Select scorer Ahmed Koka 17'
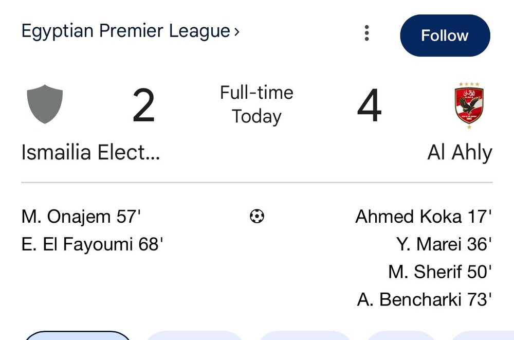The height and width of the screenshot is (340, 514). (x=424, y=217)
